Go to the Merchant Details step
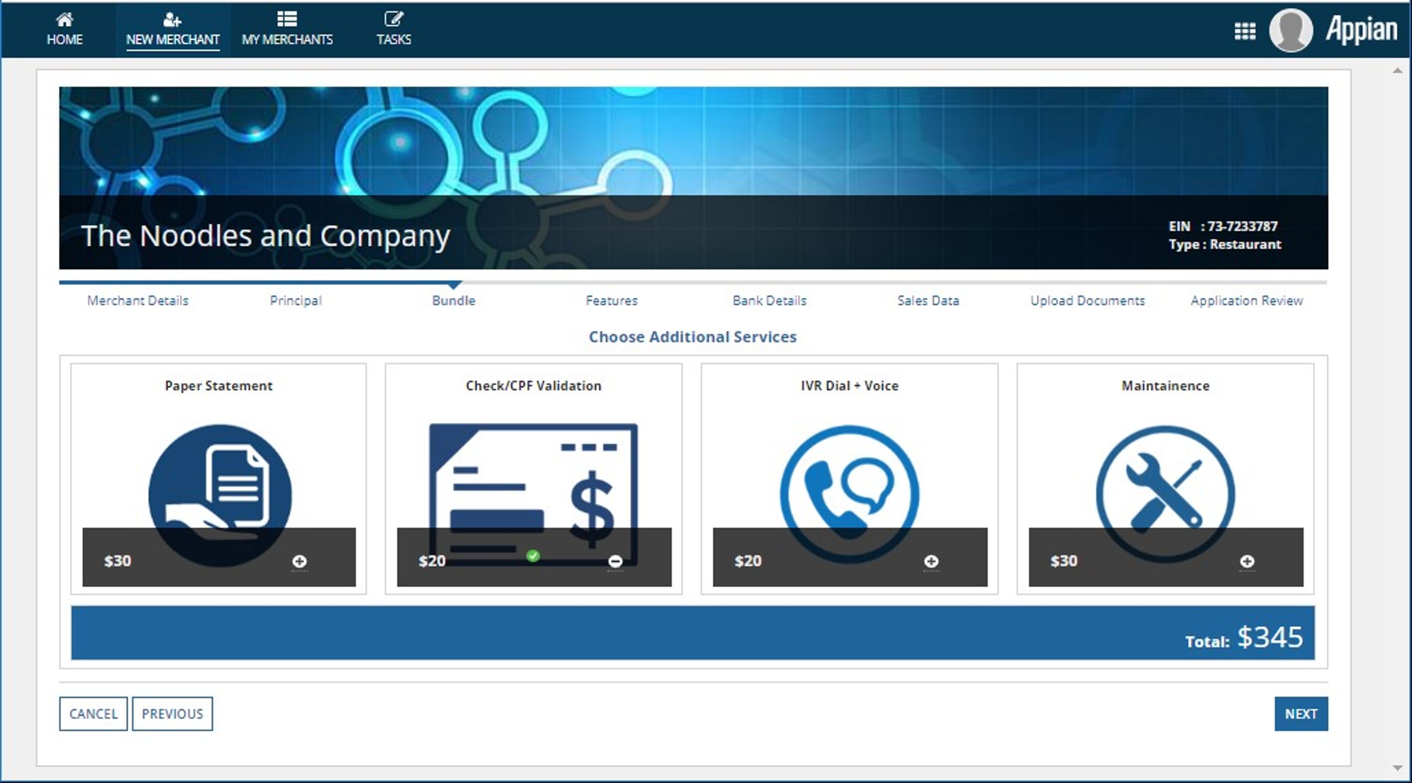 138,300
